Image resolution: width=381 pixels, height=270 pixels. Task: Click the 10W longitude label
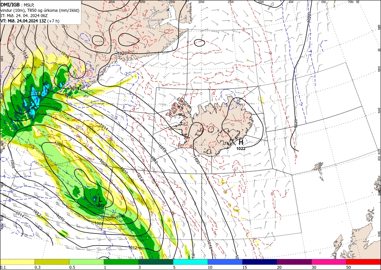click(x=261, y=2)
